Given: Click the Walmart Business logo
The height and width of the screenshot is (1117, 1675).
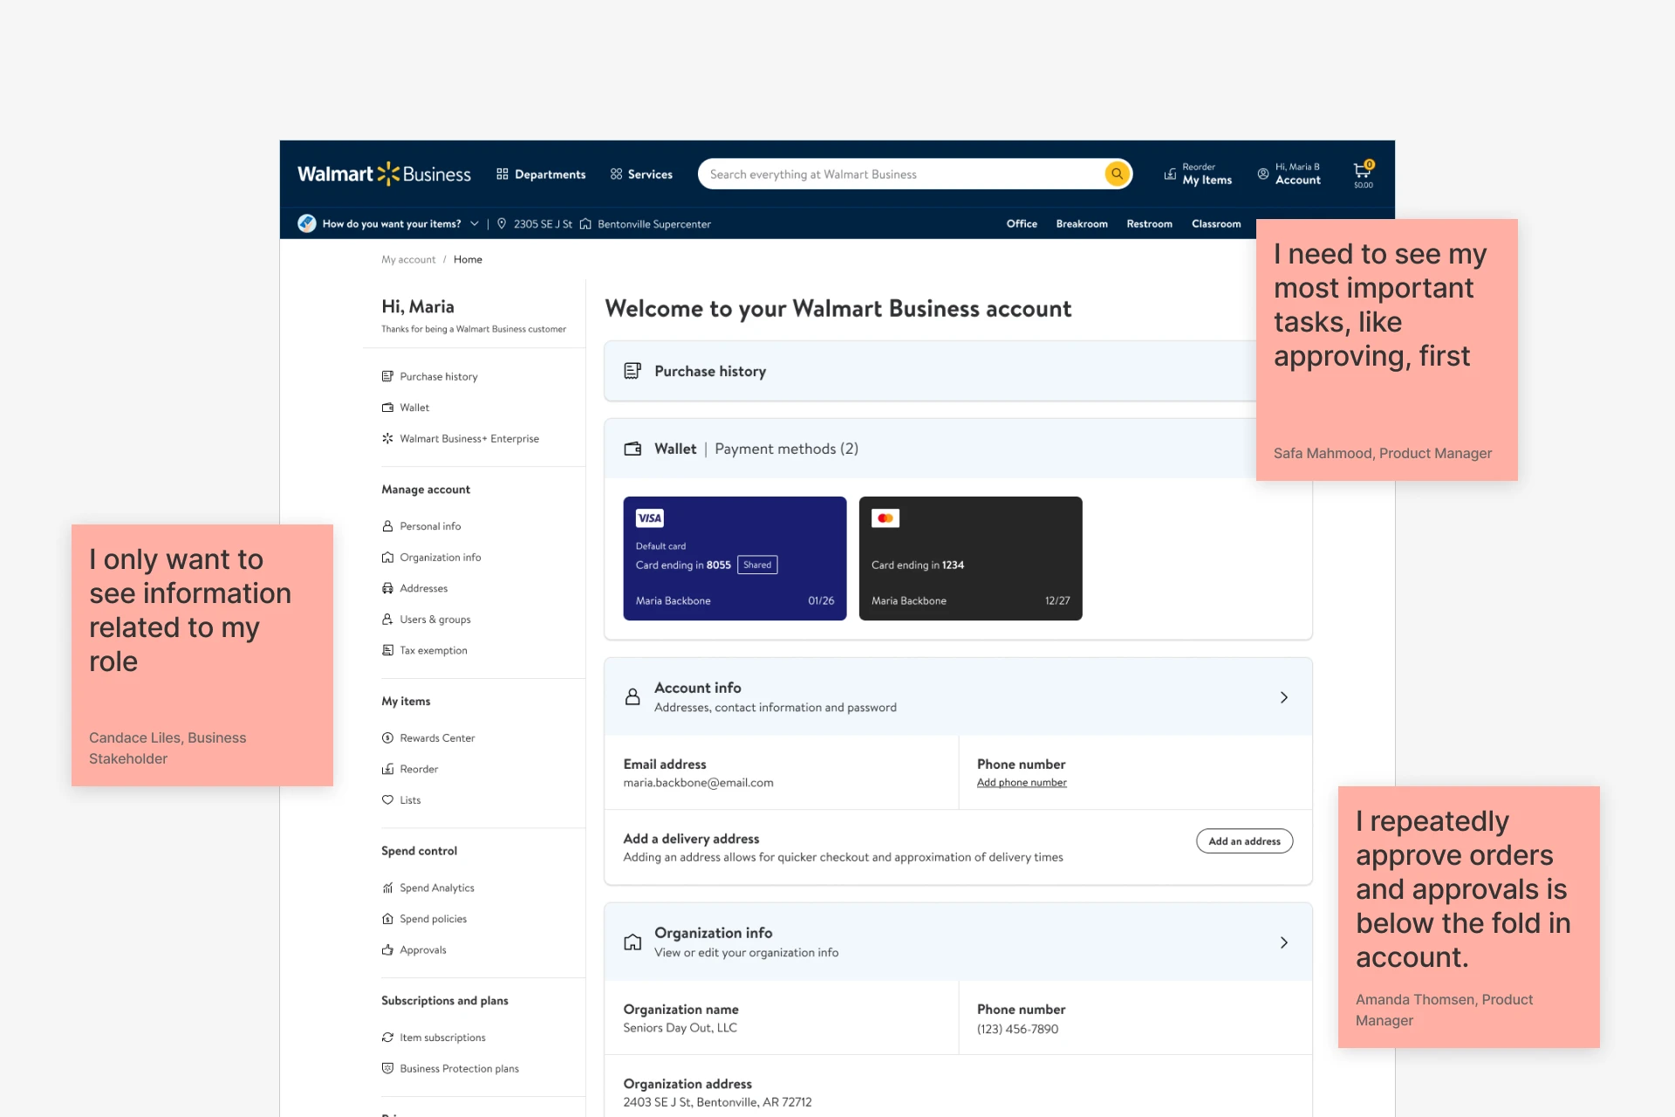Looking at the screenshot, I should [x=384, y=174].
